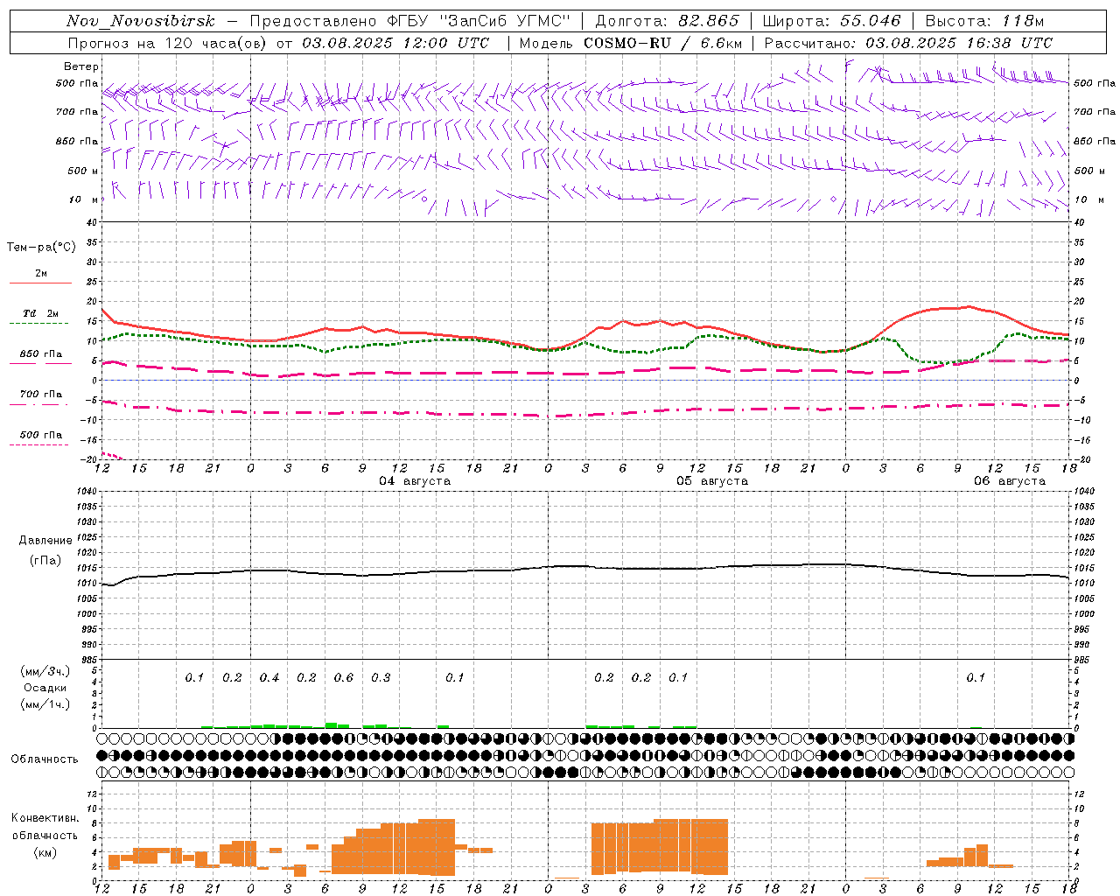Click the "05 августа" date label

(x=712, y=481)
